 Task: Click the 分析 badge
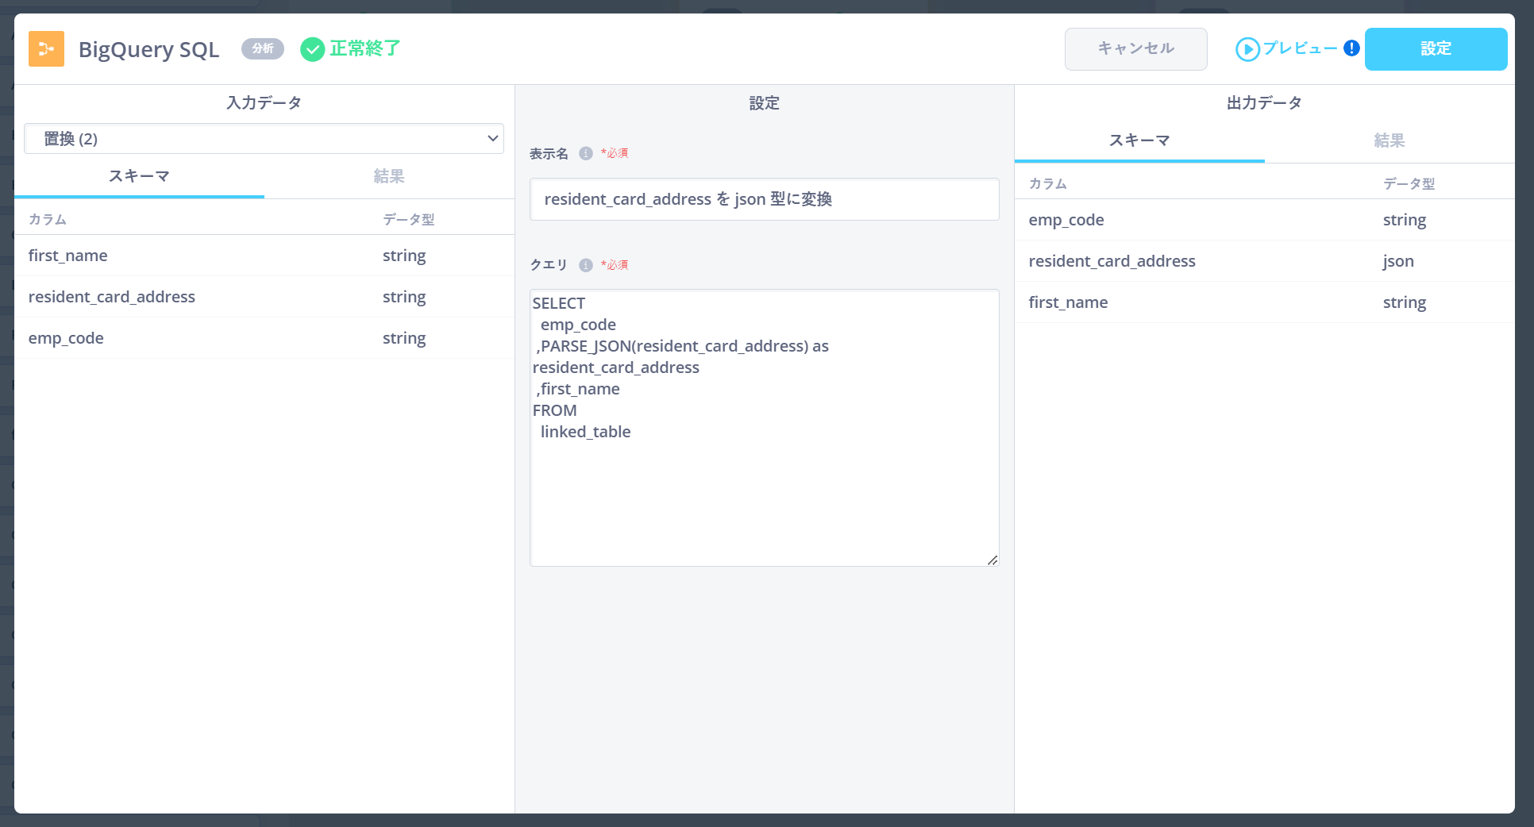point(263,48)
